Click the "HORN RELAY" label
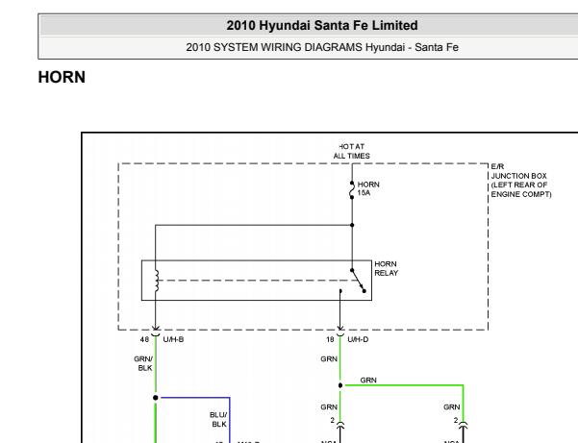 tap(386, 268)
